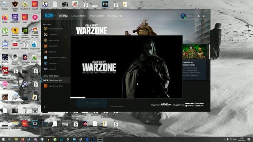Open Steam from the taskbar
Screen dimensions: 253x142
(29, 139)
